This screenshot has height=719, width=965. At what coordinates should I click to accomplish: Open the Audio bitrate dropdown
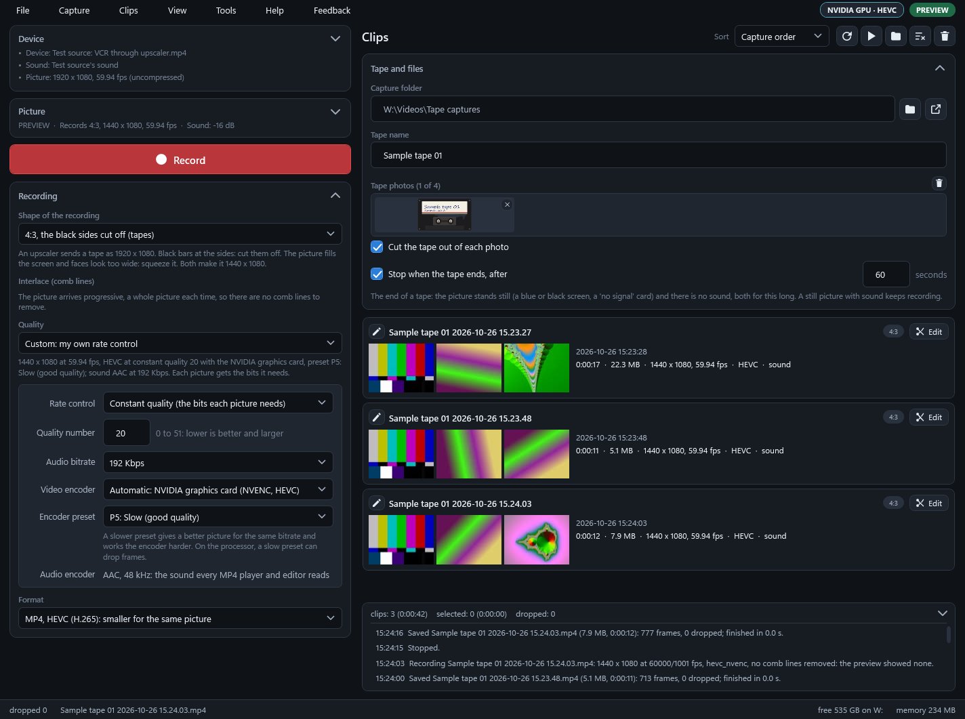click(x=218, y=463)
